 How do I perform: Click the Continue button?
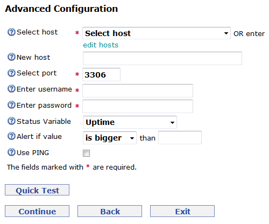(37, 211)
